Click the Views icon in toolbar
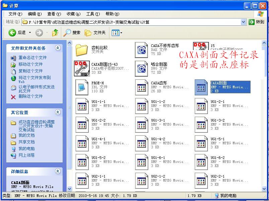This screenshot has height=201, width=269. tap(115, 33)
